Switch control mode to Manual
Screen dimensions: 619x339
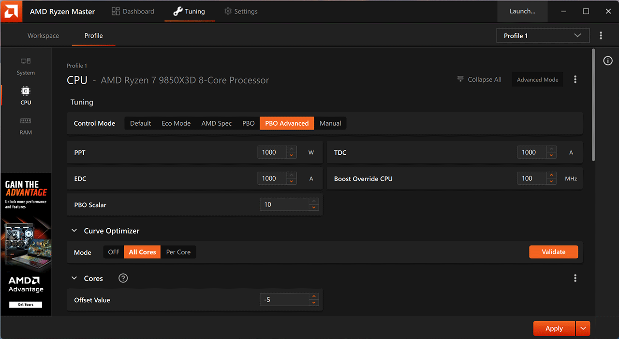coord(330,123)
